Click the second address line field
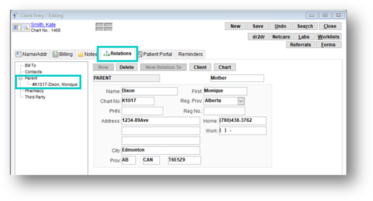 (x=161, y=131)
